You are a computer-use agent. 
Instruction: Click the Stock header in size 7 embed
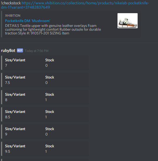[x=50, y=60]
